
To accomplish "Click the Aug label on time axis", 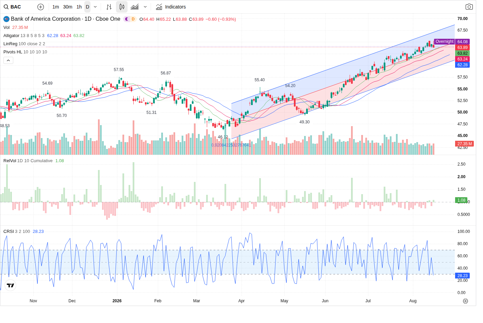I will coord(413,301).
